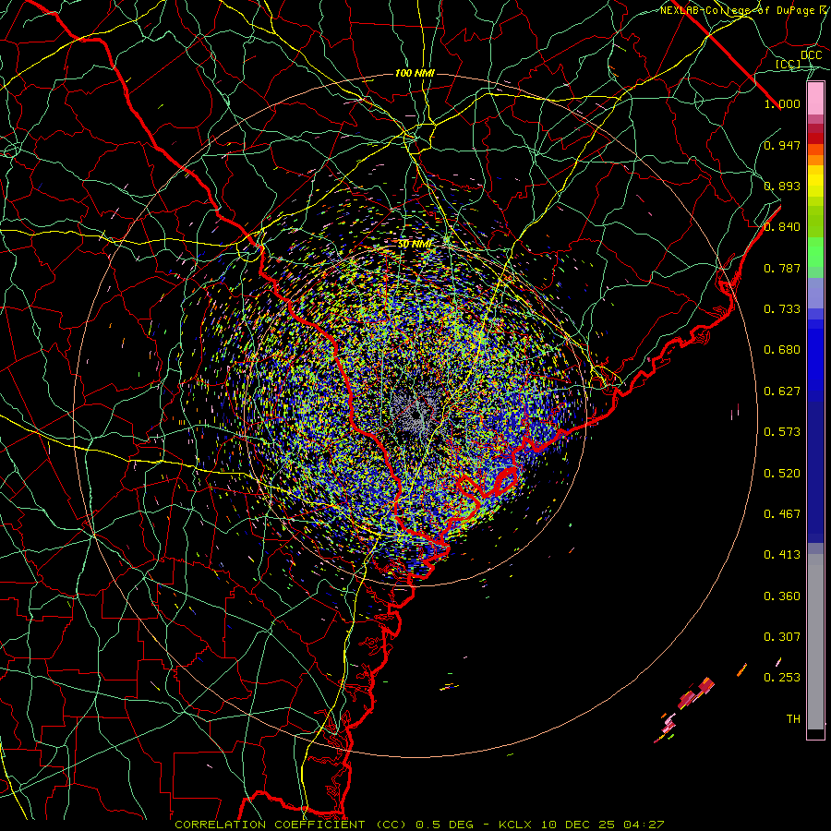Click the TH threshold label
Image resolution: width=831 pixels, height=831 pixels.
pos(793,719)
